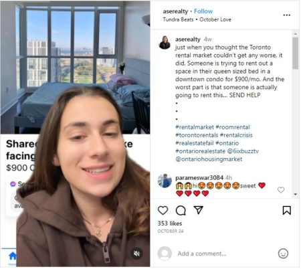The height and width of the screenshot is (269, 301).
Task: Open the #torontorentals hashtag
Action: 197,135
